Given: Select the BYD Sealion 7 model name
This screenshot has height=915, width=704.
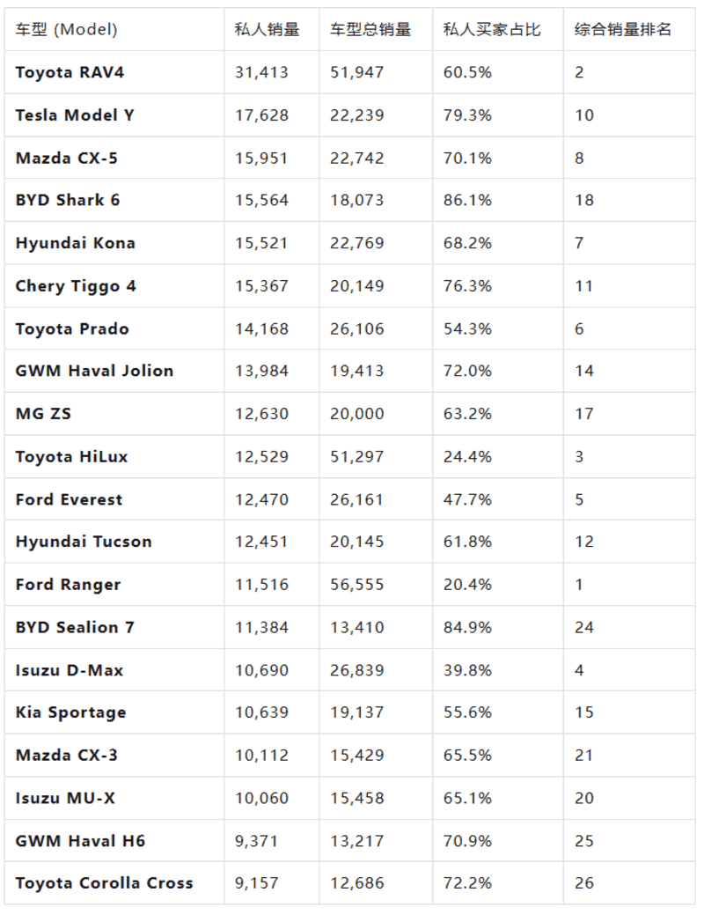Looking at the screenshot, I should [75, 627].
